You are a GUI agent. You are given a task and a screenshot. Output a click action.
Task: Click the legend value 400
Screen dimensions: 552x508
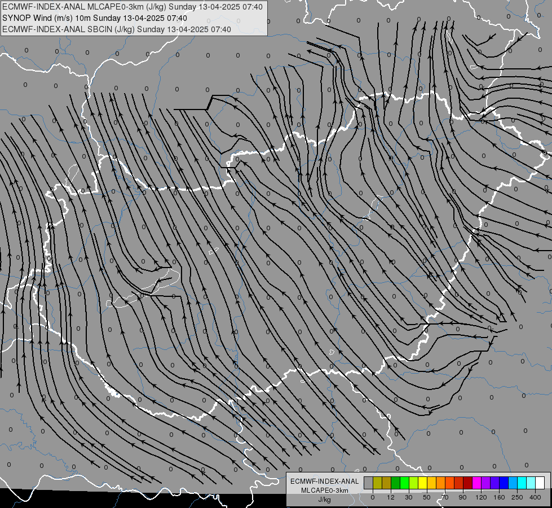click(535, 497)
